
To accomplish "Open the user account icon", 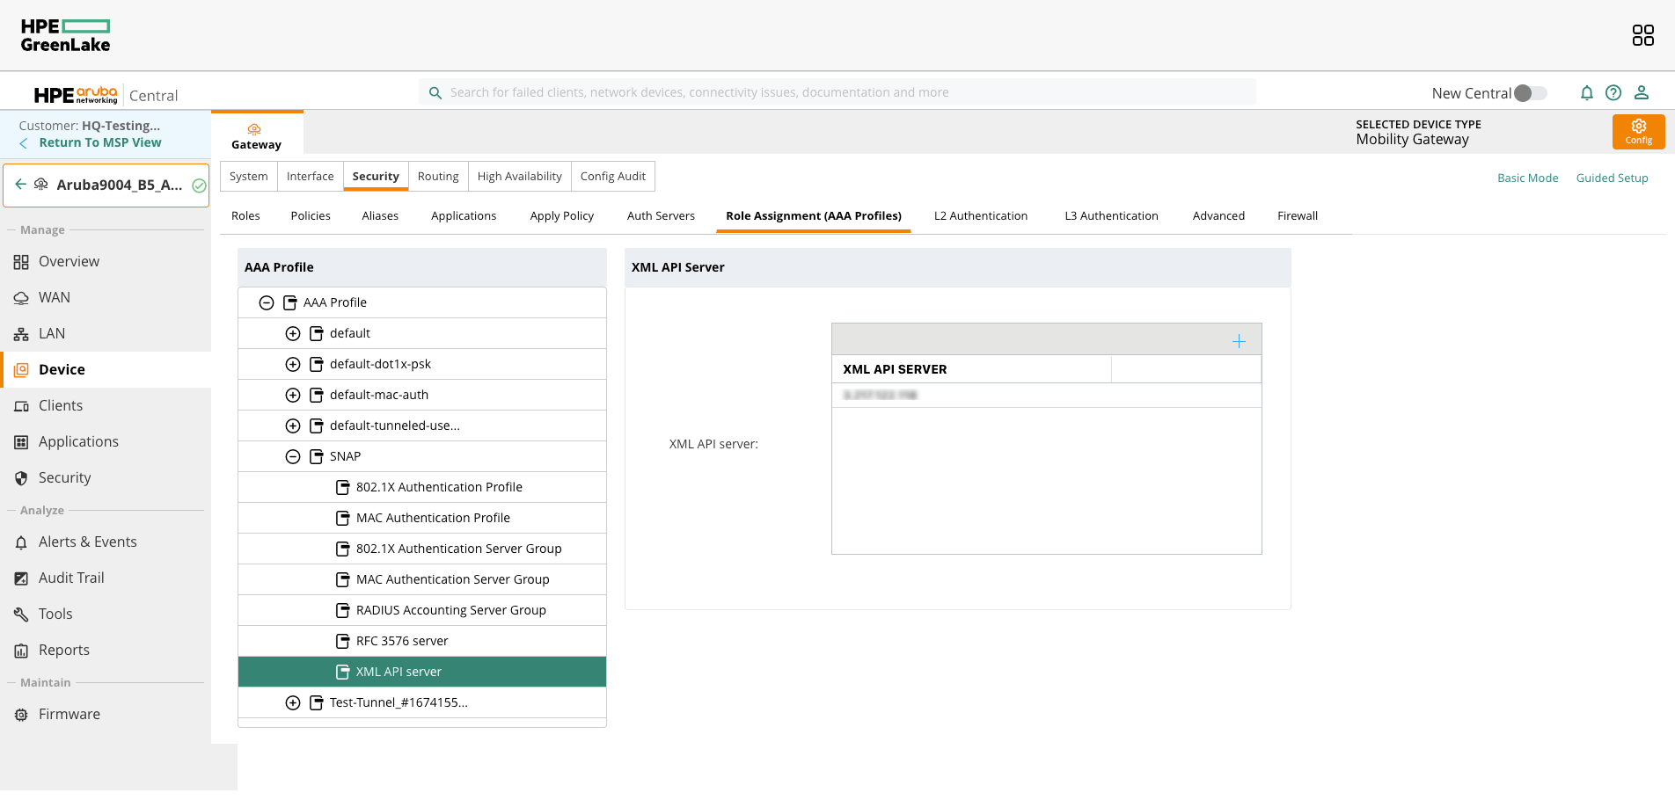I will (x=1642, y=93).
